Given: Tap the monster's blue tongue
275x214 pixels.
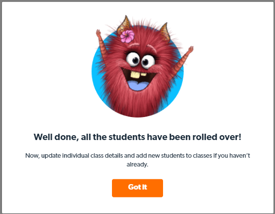Looking at the screenshot, I should [137, 85].
